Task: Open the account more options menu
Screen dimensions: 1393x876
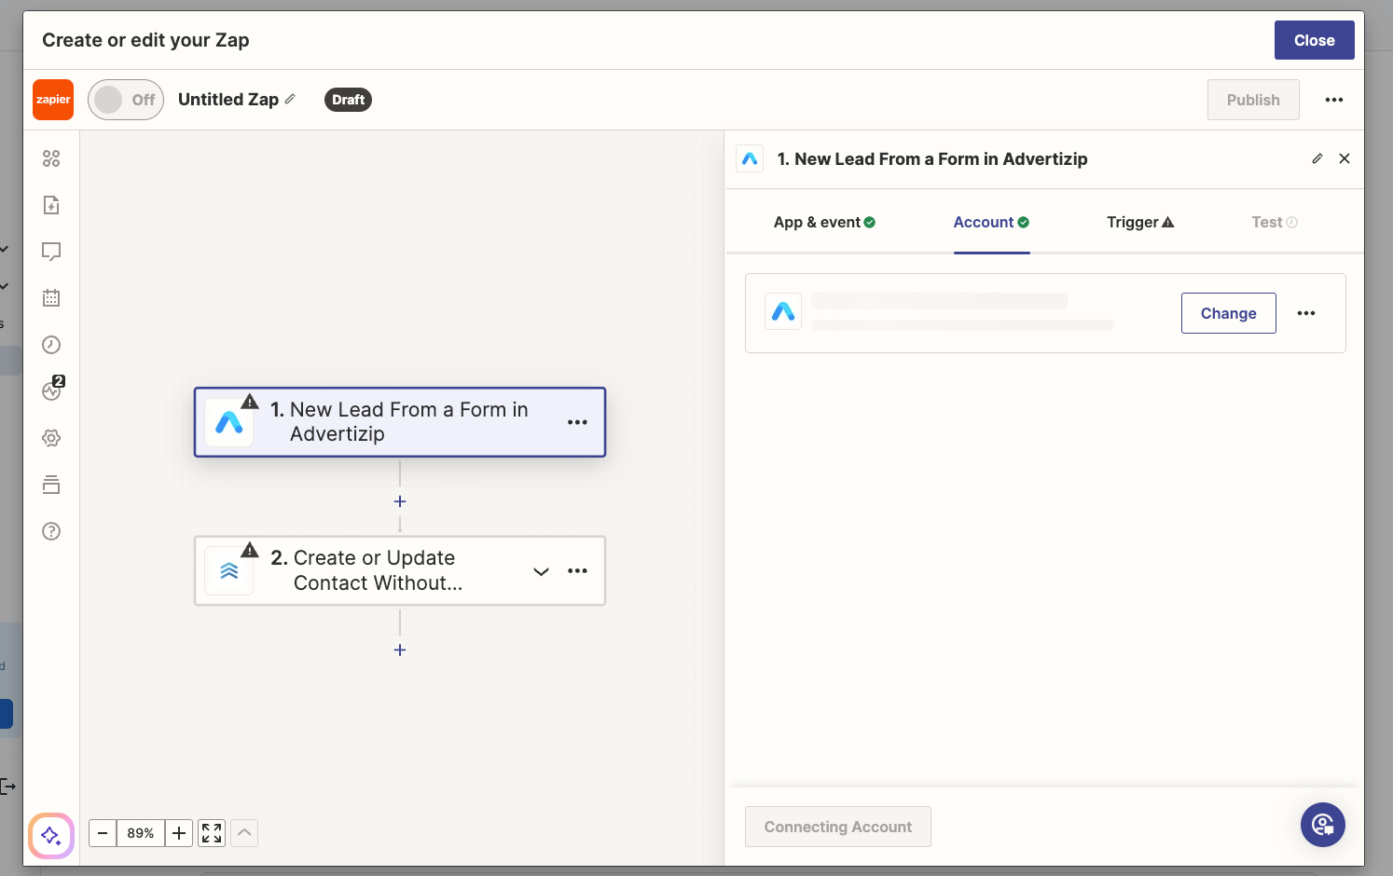Action: (1306, 313)
